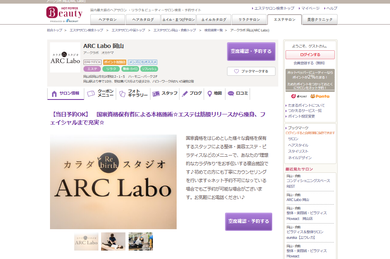Click ブックマークする button

[x=251, y=71]
